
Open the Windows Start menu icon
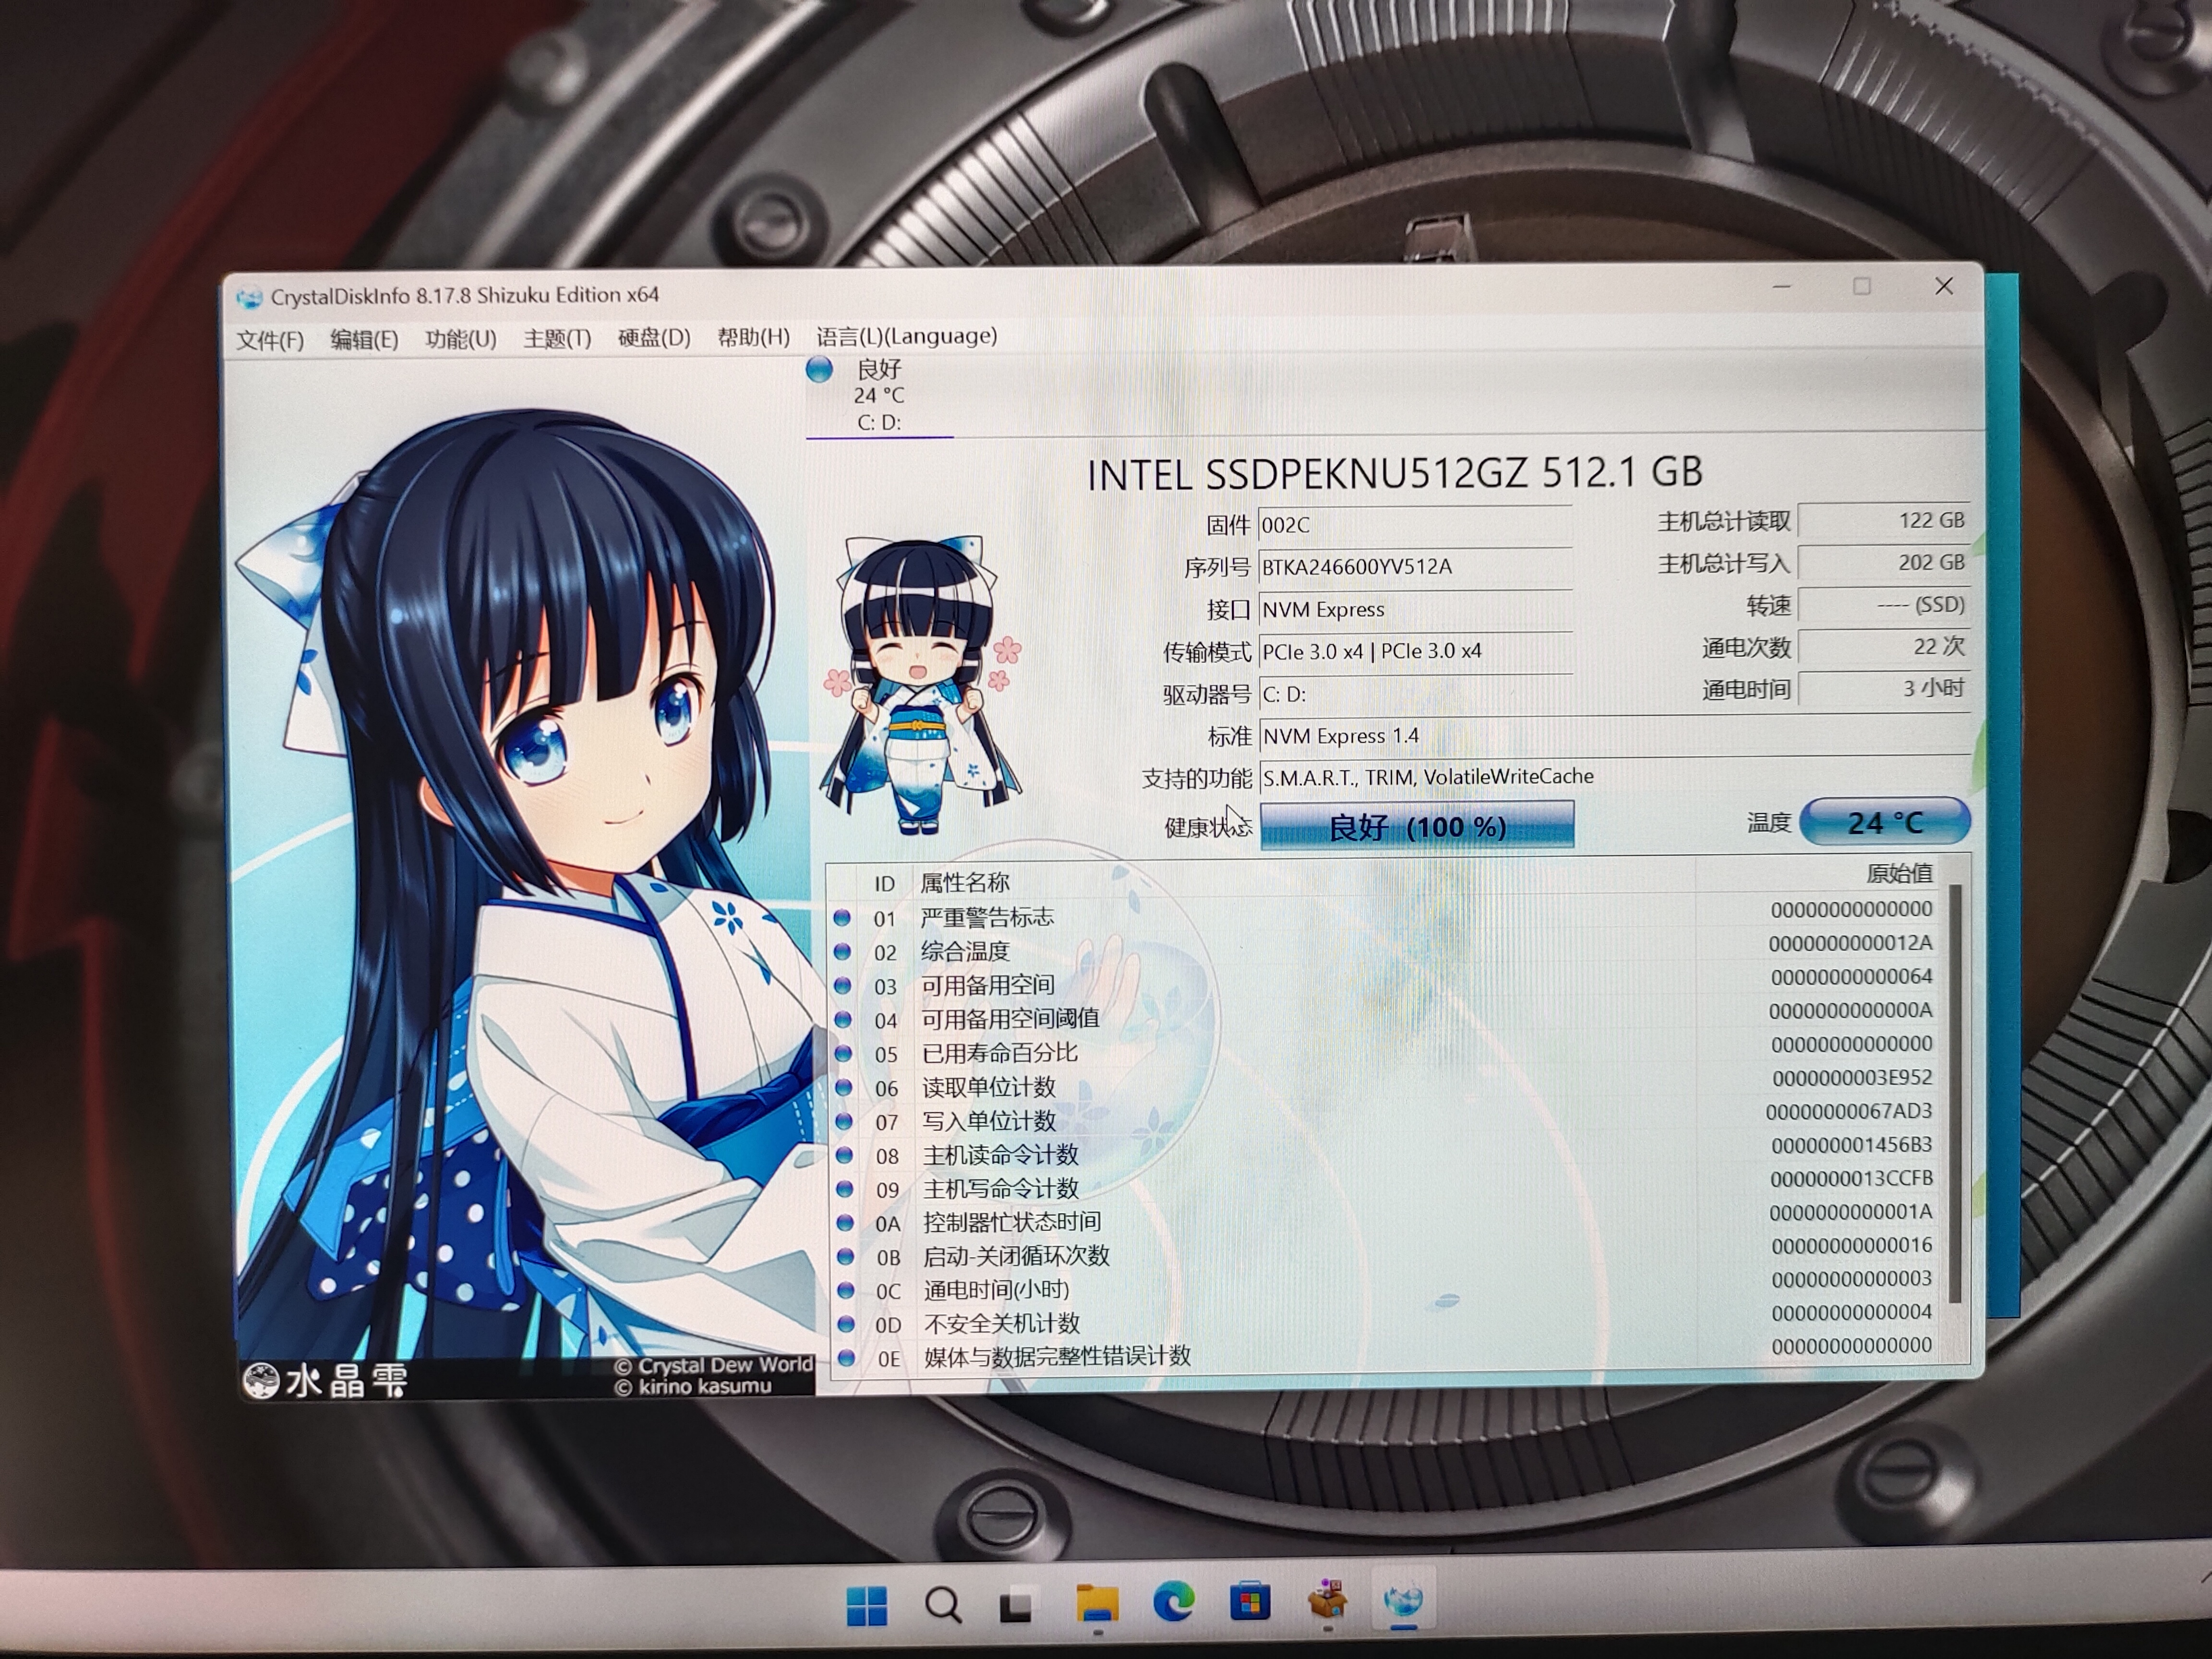866,1606
